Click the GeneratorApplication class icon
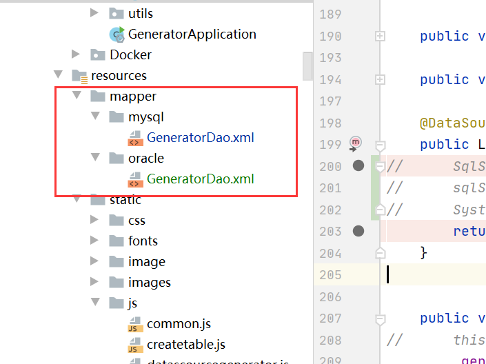Viewport: 486px width, 364px height. tap(117, 34)
